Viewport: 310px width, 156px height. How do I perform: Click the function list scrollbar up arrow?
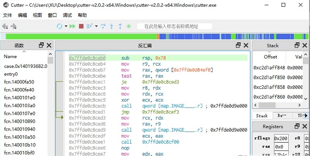50,54
